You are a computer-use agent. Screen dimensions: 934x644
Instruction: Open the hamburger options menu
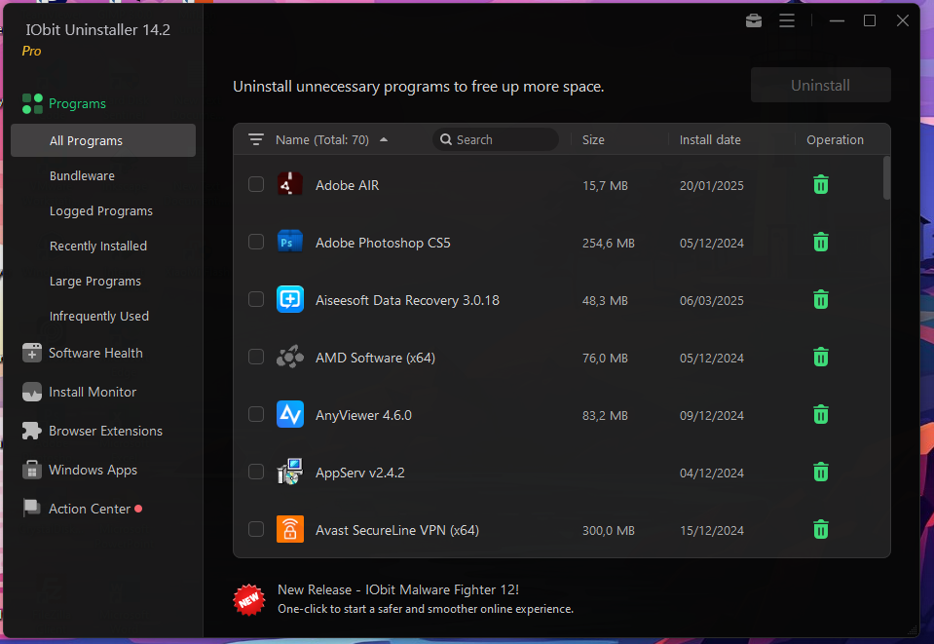(787, 20)
